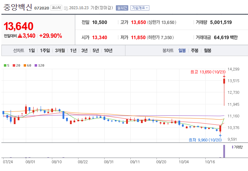The height and width of the screenshot is (171, 248).
Task: Show the 3년 line chart
Action: 84,50
